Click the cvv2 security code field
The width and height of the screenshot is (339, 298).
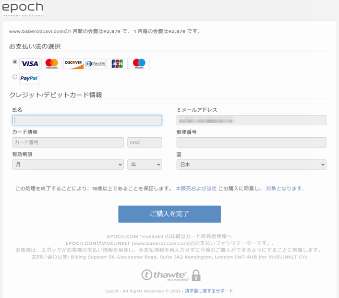pos(144,142)
